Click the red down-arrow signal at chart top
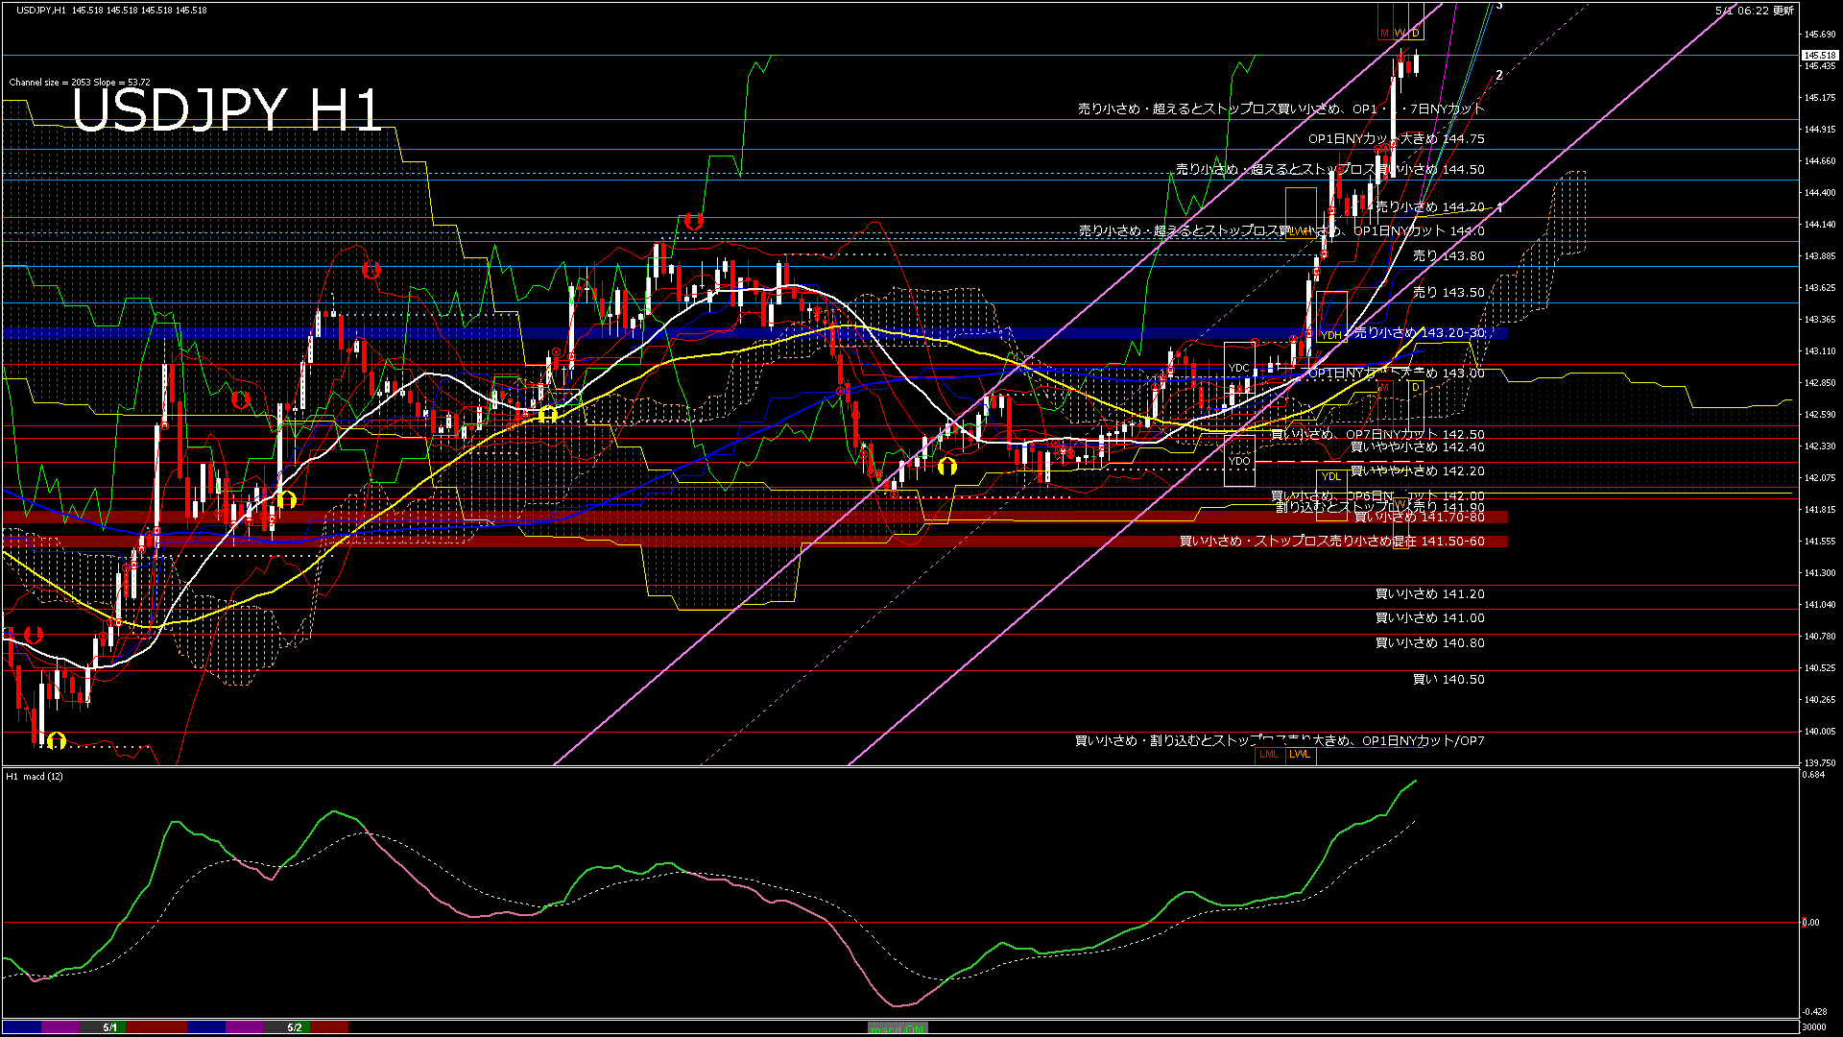Image resolution: width=1843 pixels, height=1037 pixels. (x=693, y=222)
